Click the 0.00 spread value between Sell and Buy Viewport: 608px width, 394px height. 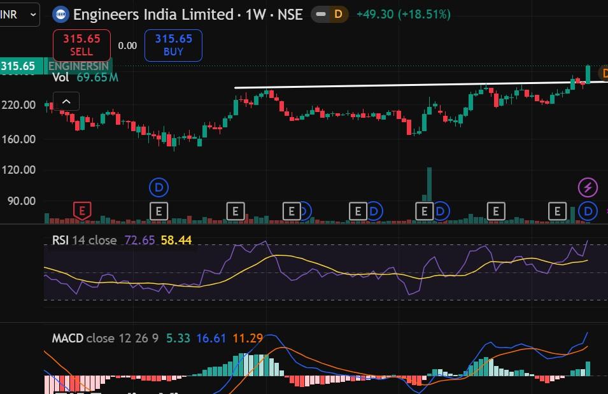(x=127, y=46)
